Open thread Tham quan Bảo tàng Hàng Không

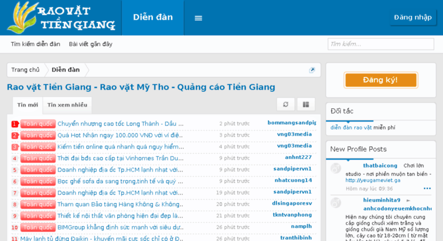point(120,205)
